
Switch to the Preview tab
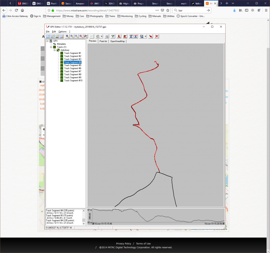point(93,41)
